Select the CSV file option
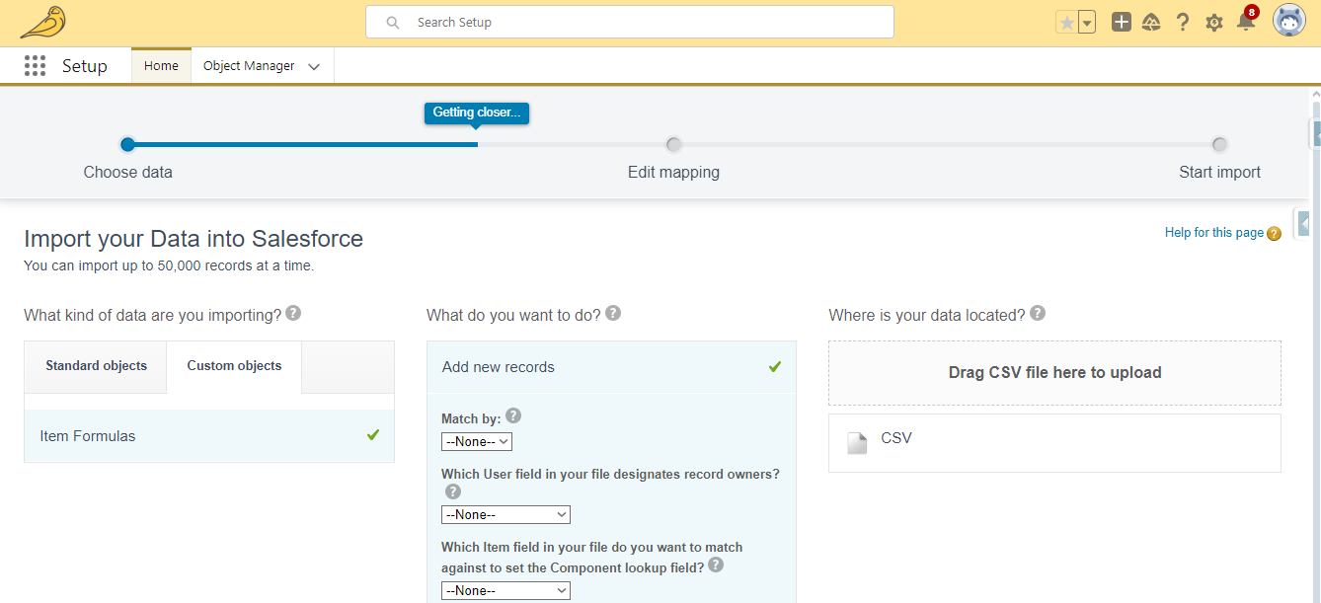This screenshot has height=603, width=1321. (1054, 443)
